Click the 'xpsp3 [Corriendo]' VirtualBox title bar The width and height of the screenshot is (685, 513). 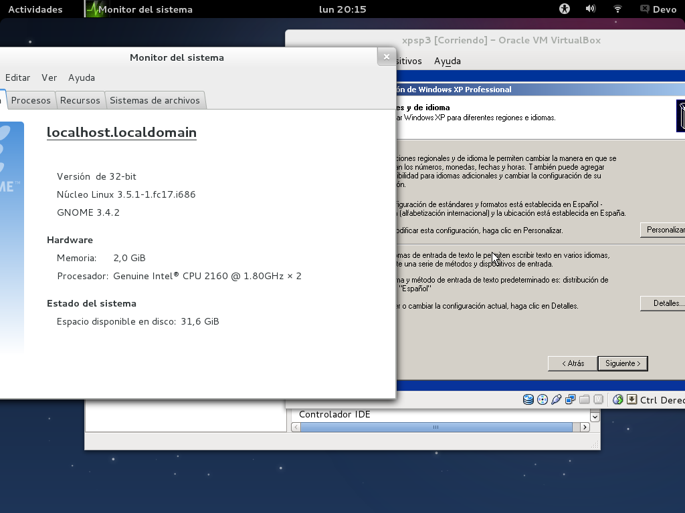(501, 40)
